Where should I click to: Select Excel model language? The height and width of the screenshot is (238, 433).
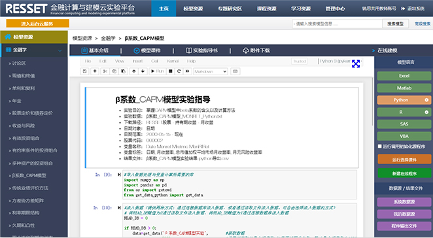click(x=404, y=76)
